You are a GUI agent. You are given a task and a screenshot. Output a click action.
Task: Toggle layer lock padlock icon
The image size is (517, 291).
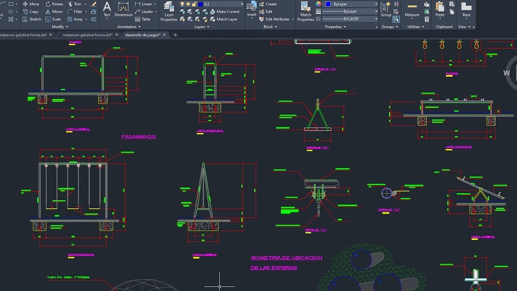[194, 4]
